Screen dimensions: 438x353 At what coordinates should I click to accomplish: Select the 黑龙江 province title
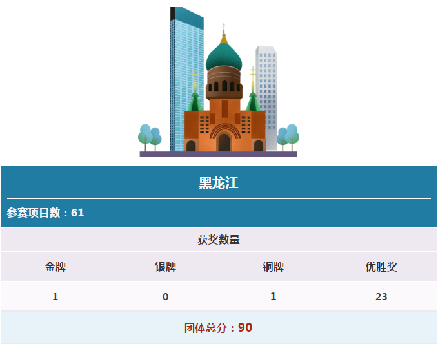[219, 184]
